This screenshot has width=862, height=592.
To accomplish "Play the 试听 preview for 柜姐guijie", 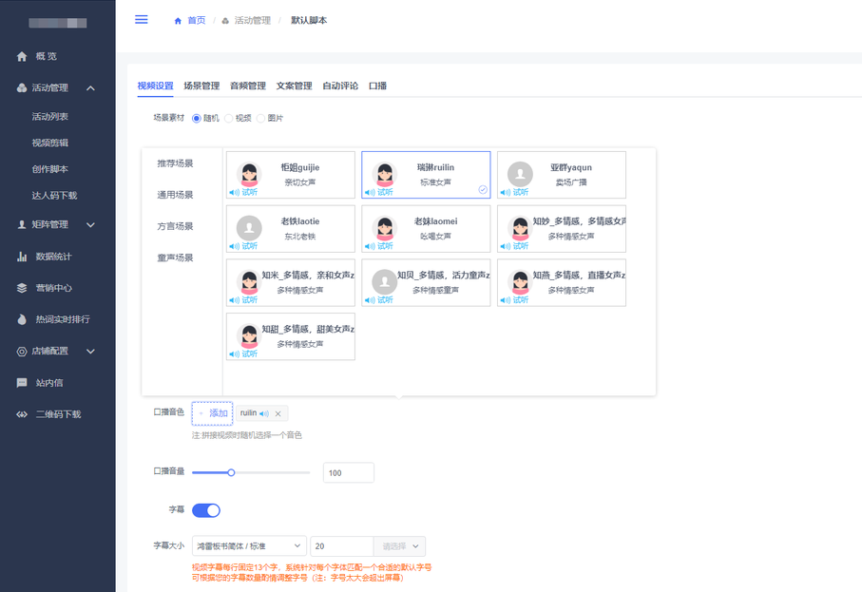I will coord(244,192).
